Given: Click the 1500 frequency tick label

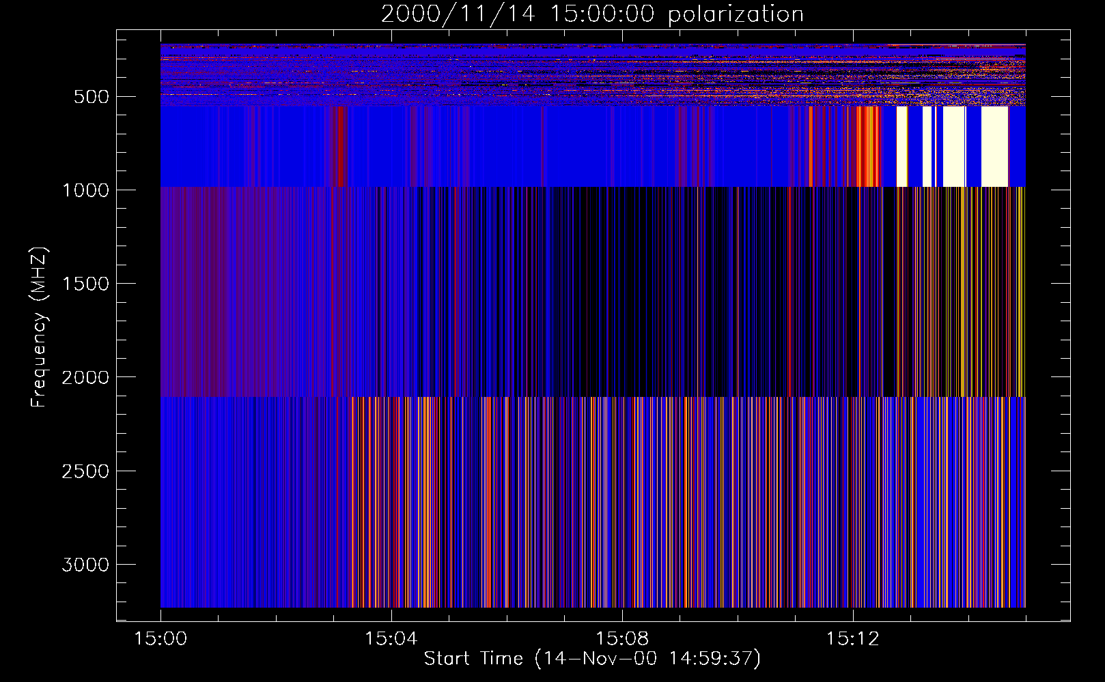Looking at the screenshot, I should coord(85,284).
